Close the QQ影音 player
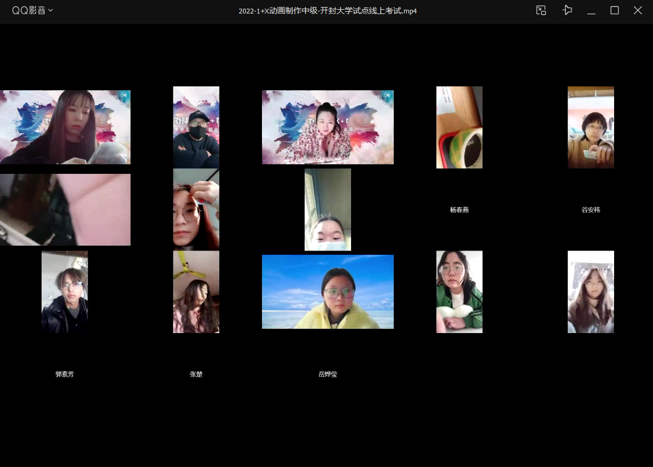Viewport: 653px width, 467px height. pos(638,10)
